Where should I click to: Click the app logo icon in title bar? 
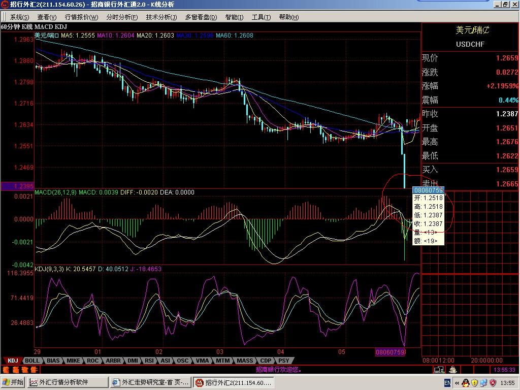[5, 5]
